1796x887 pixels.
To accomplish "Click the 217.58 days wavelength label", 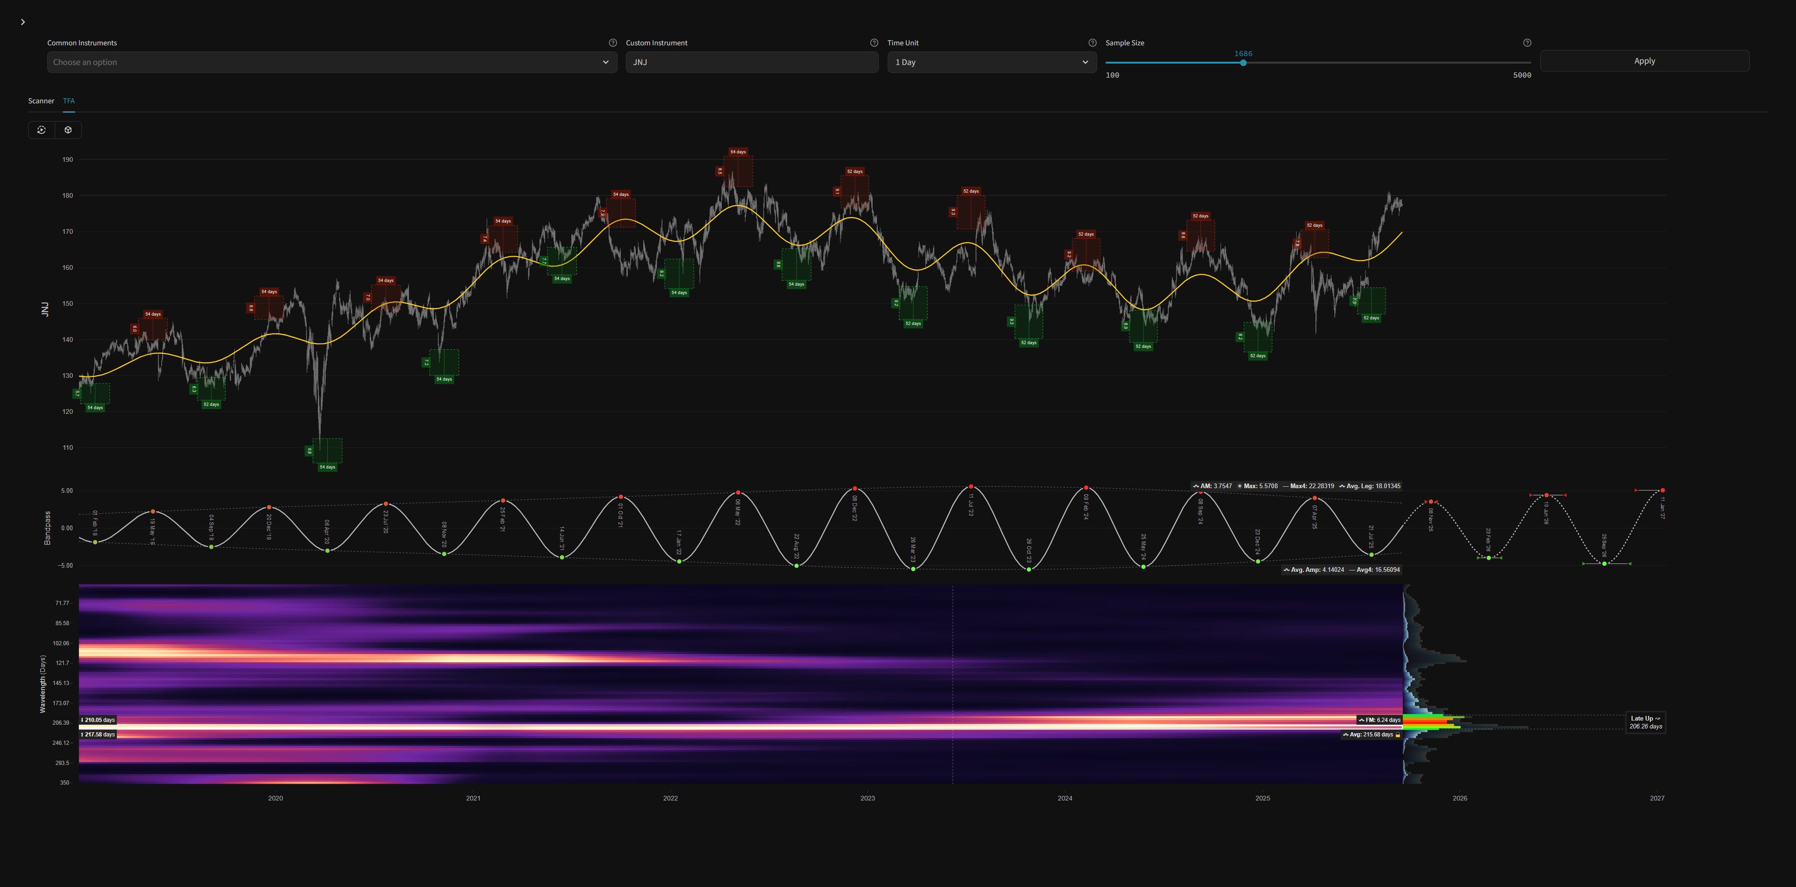I will coord(98,734).
